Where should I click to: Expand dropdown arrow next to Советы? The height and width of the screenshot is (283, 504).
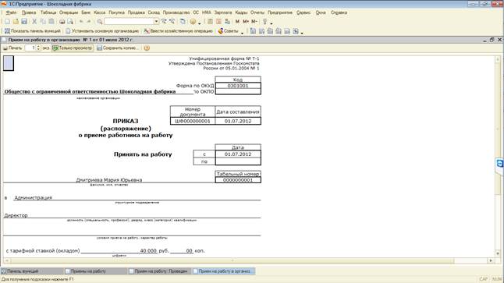(x=242, y=33)
